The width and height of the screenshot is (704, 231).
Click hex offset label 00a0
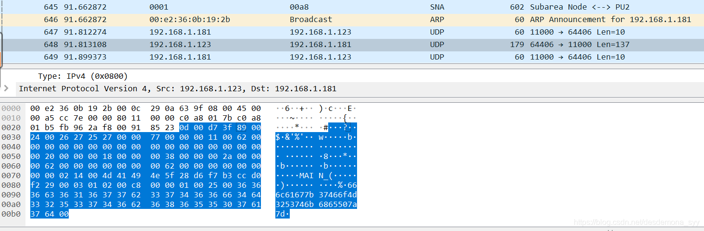click(x=11, y=205)
